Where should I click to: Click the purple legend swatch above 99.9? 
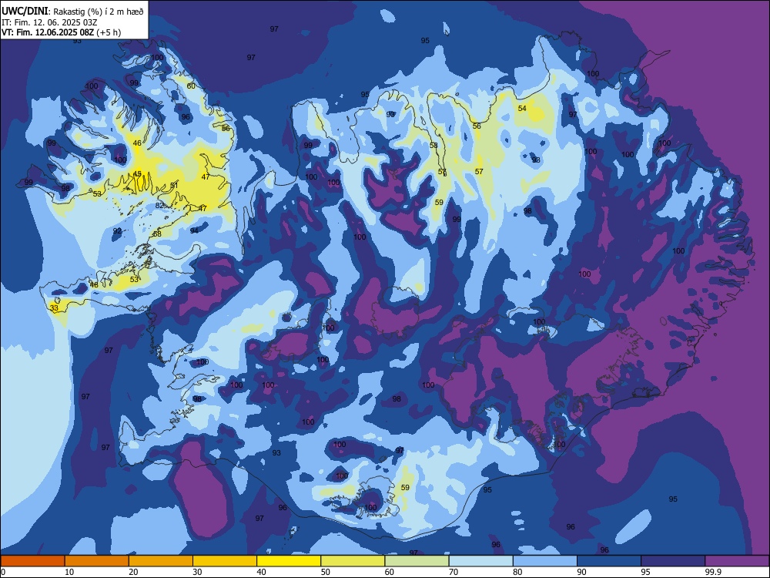coord(737,561)
